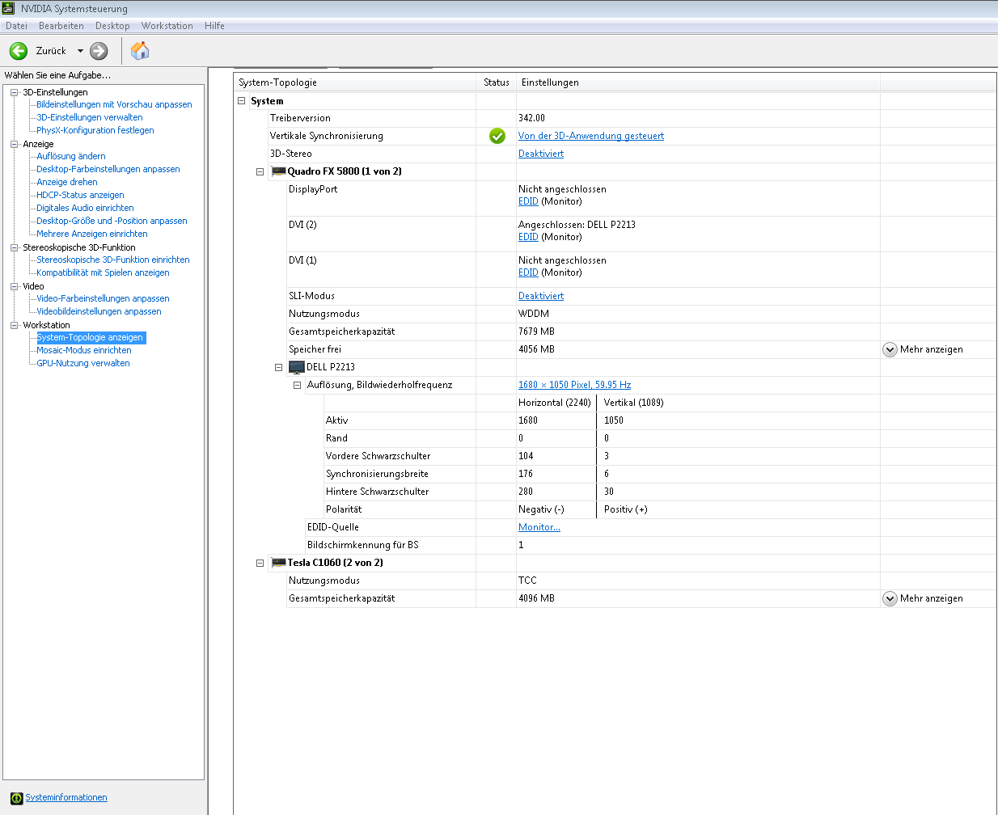Select Mosaic-Modus einrichten
This screenshot has height=815, width=998.
[x=84, y=350]
